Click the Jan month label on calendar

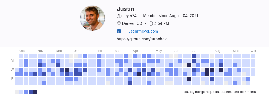click(x=77, y=51)
